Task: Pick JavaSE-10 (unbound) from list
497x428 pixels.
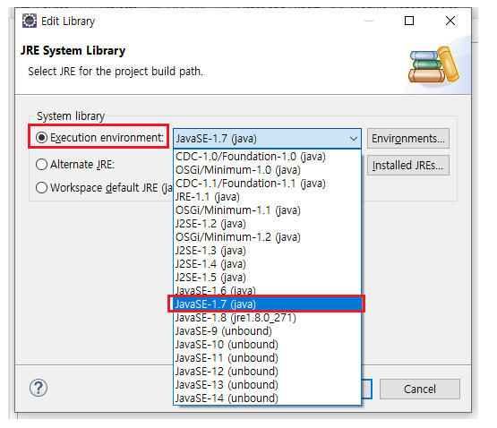Action: click(x=267, y=345)
